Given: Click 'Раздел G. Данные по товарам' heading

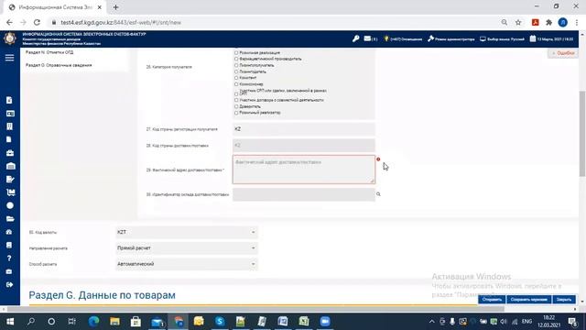Looking at the screenshot, I should point(102,295).
